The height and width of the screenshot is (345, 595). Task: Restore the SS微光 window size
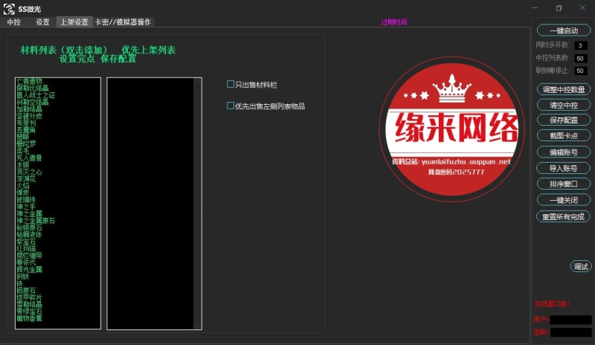point(559,8)
